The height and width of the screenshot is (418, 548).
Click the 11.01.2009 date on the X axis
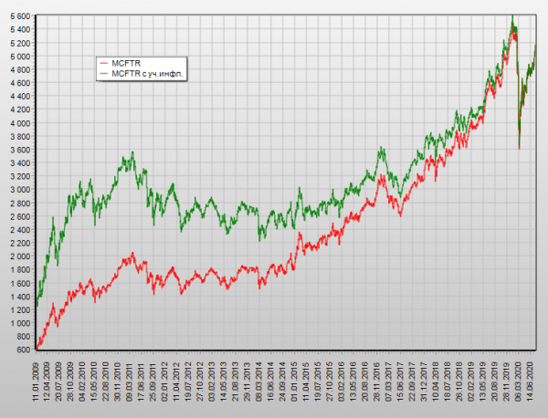[37, 383]
